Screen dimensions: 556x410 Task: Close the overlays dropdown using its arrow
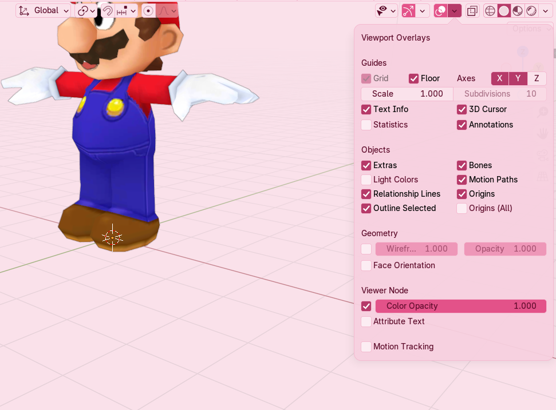[x=454, y=11]
